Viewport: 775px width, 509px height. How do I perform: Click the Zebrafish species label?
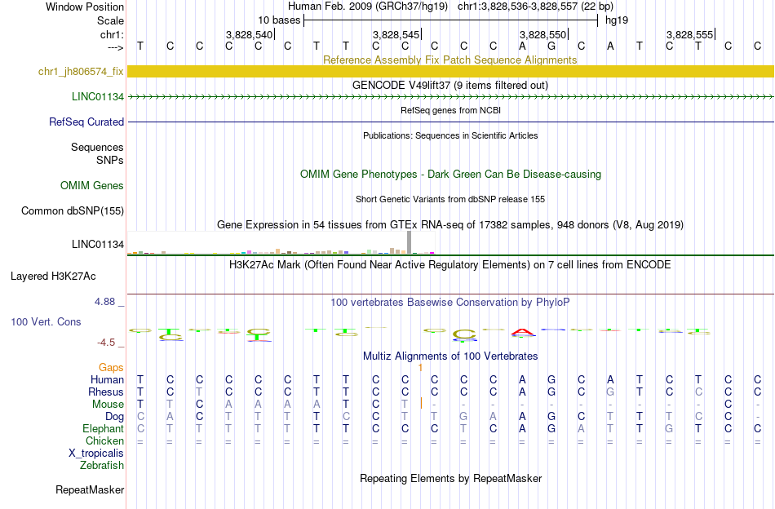(102, 466)
